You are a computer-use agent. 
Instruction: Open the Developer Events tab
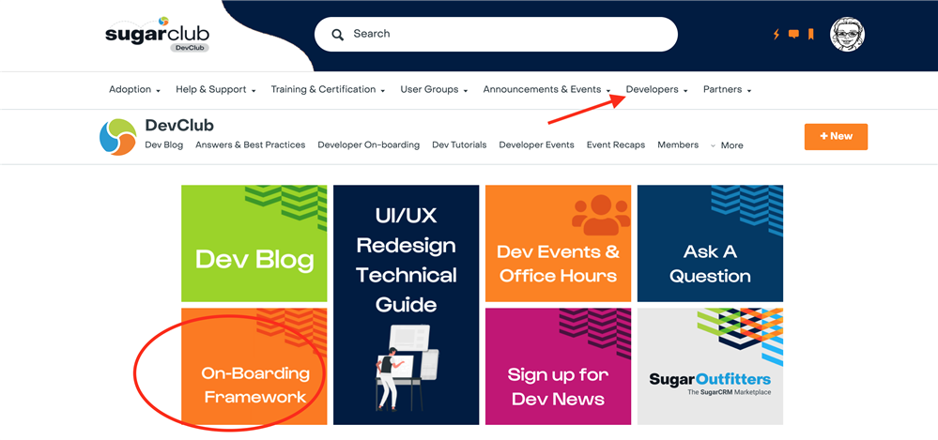click(x=536, y=144)
